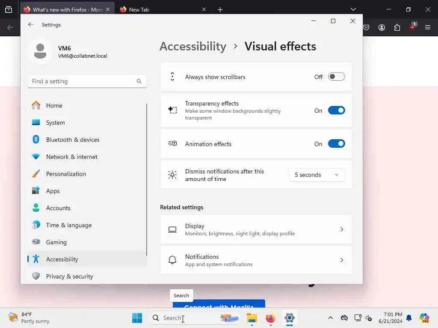This screenshot has height=328, width=438.
Task: Click the Settings back arrow
Action: point(31,24)
